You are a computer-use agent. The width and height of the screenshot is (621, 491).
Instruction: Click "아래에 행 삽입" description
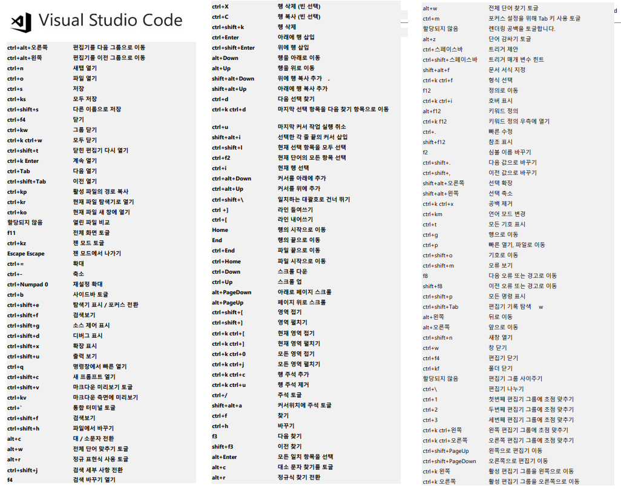pyautogui.click(x=296, y=37)
